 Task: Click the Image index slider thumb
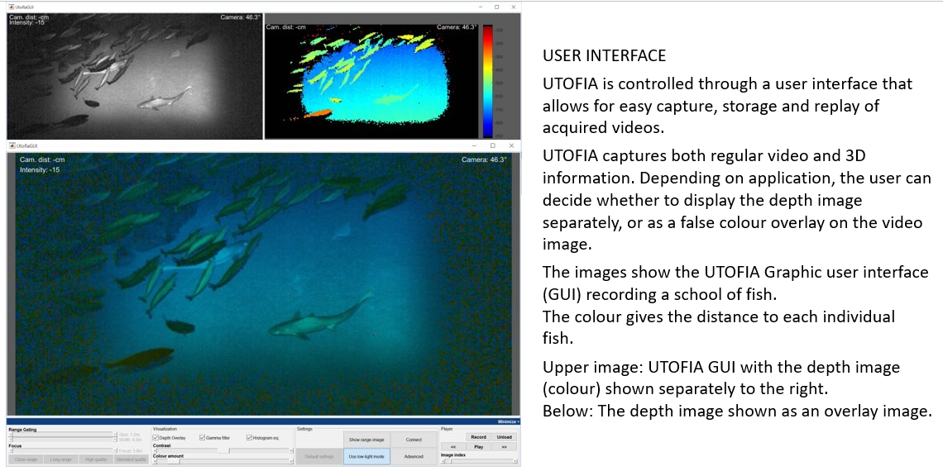pos(448,461)
